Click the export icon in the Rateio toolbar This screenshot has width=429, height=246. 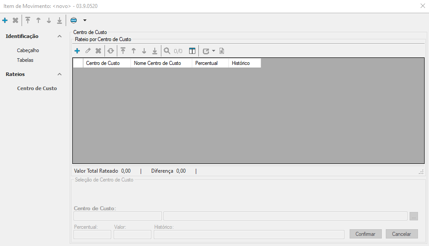206,51
